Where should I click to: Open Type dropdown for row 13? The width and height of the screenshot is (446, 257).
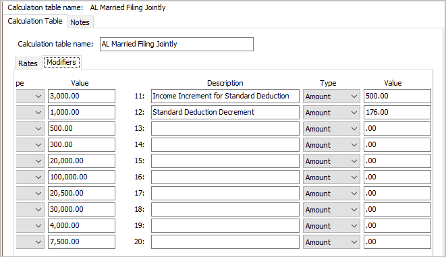click(x=331, y=128)
